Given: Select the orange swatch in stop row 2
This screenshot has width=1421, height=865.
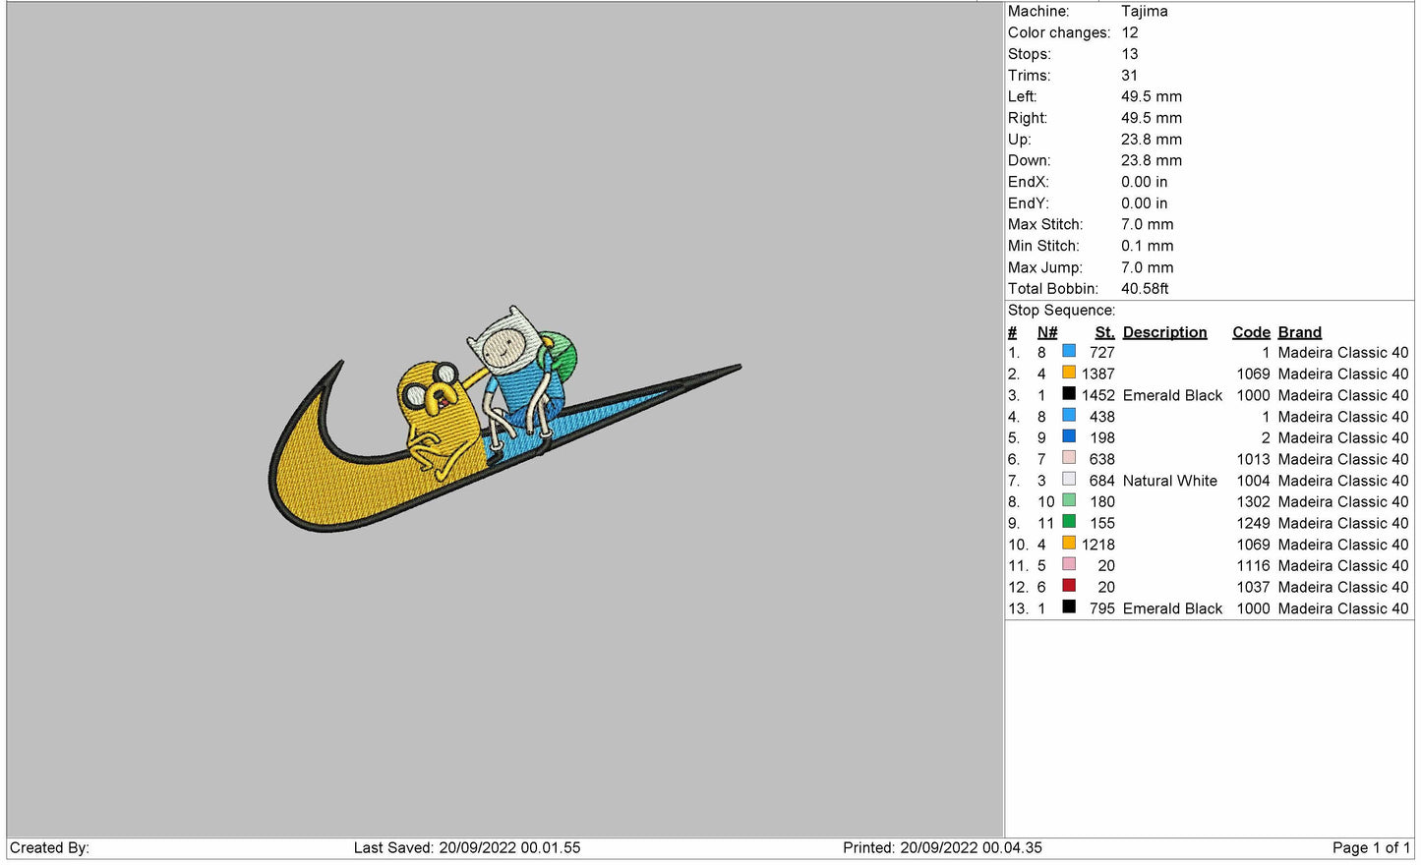Looking at the screenshot, I should pyautogui.click(x=1069, y=373).
